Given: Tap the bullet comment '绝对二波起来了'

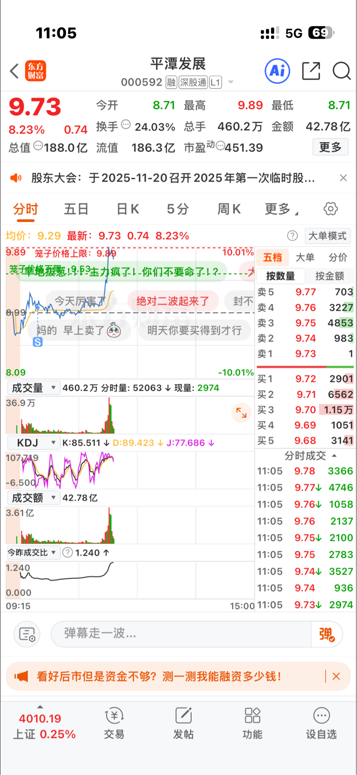Looking at the screenshot, I should pyautogui.click(x=173, y=301).
